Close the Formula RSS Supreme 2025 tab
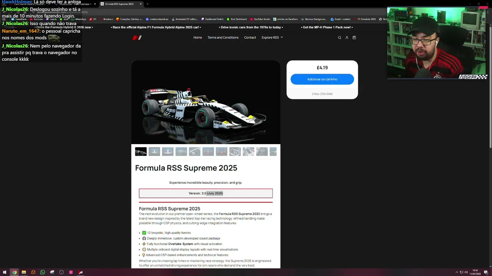The width and height of the screenshot is (492, 276). [141, 4]
